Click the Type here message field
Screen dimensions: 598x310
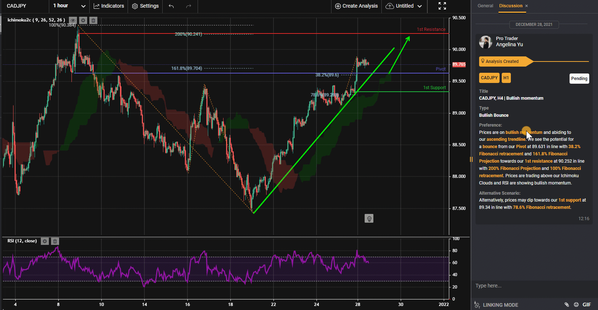(x=534, y=286)
